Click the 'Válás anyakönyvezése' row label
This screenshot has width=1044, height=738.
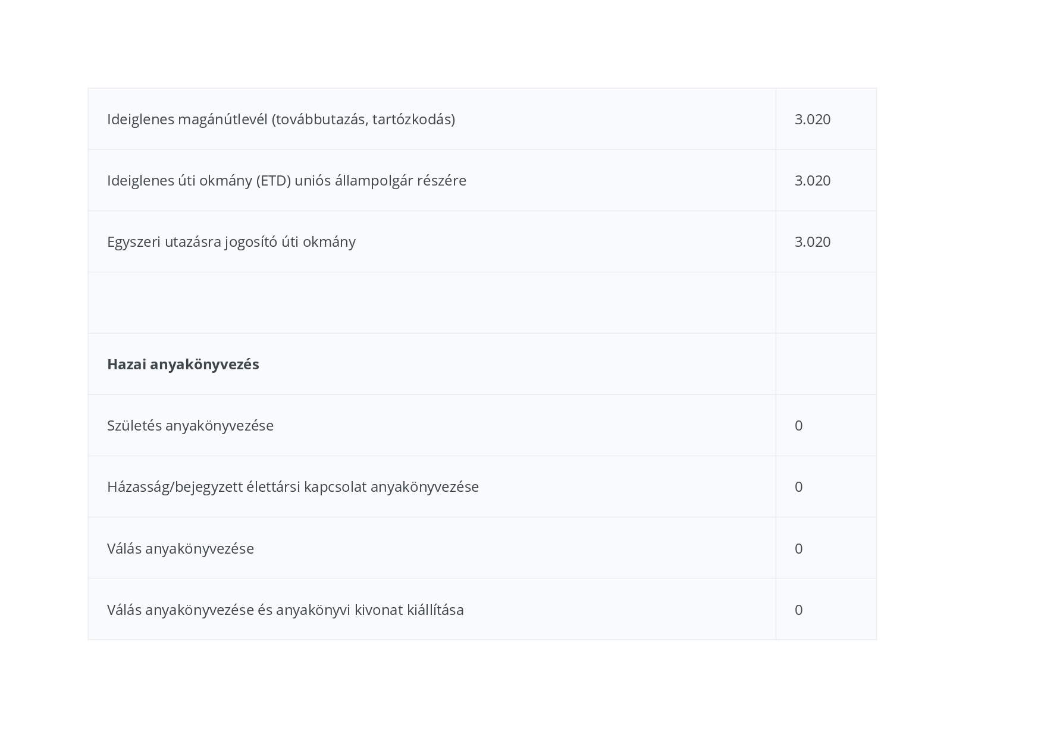(180, 549)
